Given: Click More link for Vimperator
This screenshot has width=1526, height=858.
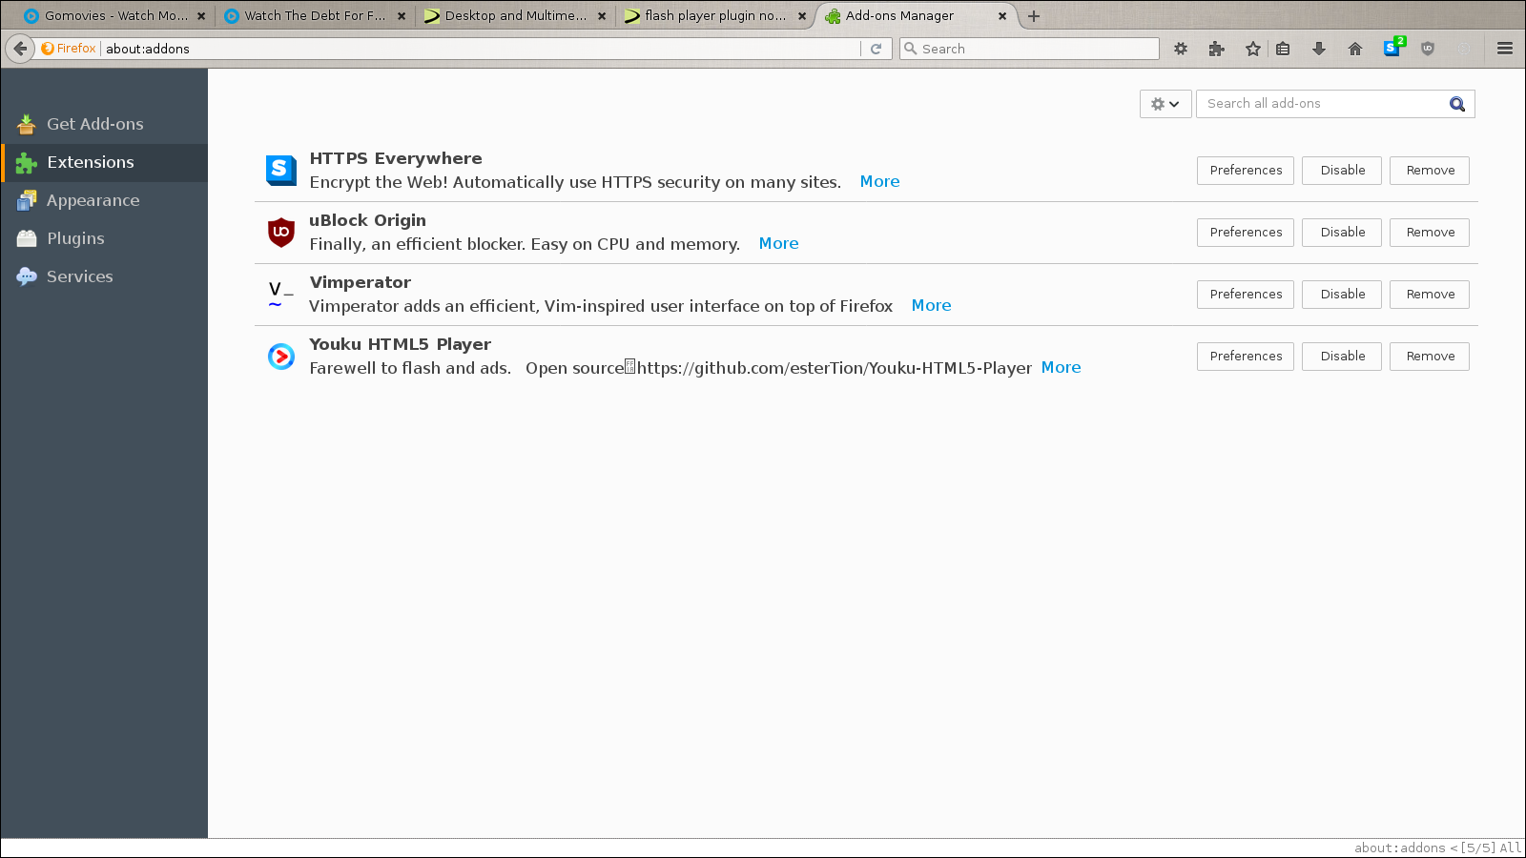Looking at the screenshot, I should click(931, 305).
